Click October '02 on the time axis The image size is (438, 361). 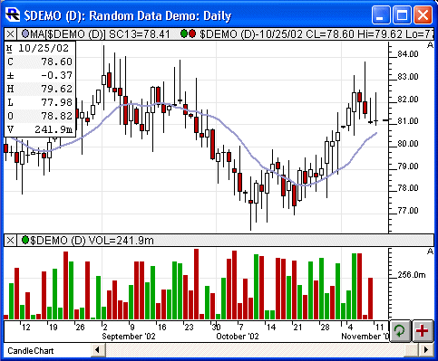coord(238,337)
